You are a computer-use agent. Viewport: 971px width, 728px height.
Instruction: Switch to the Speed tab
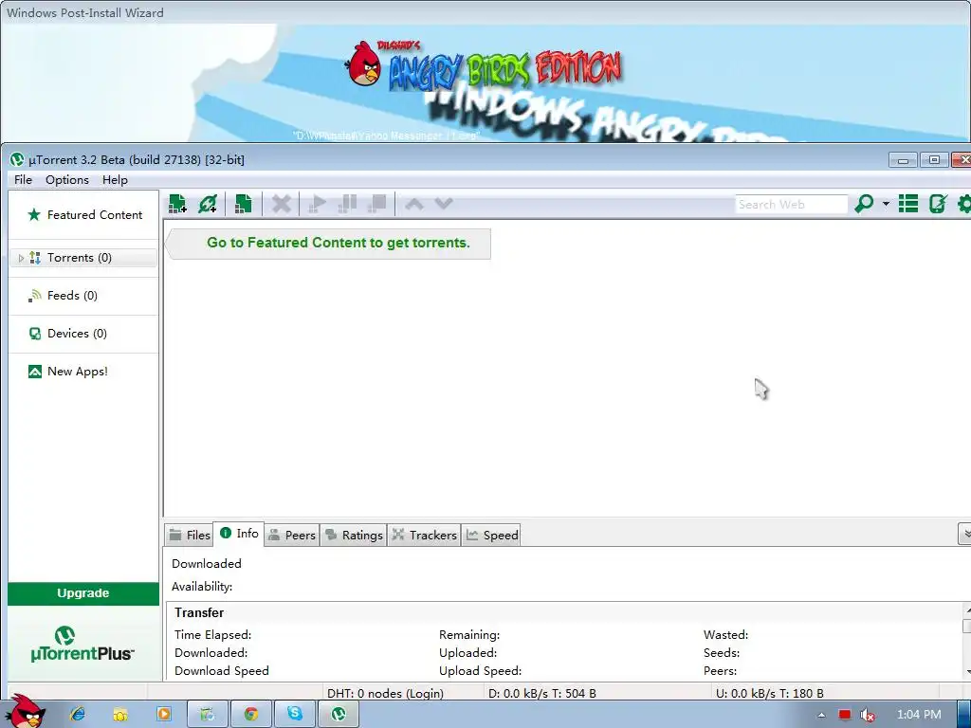pyautogui.click(x=492, y=535)
